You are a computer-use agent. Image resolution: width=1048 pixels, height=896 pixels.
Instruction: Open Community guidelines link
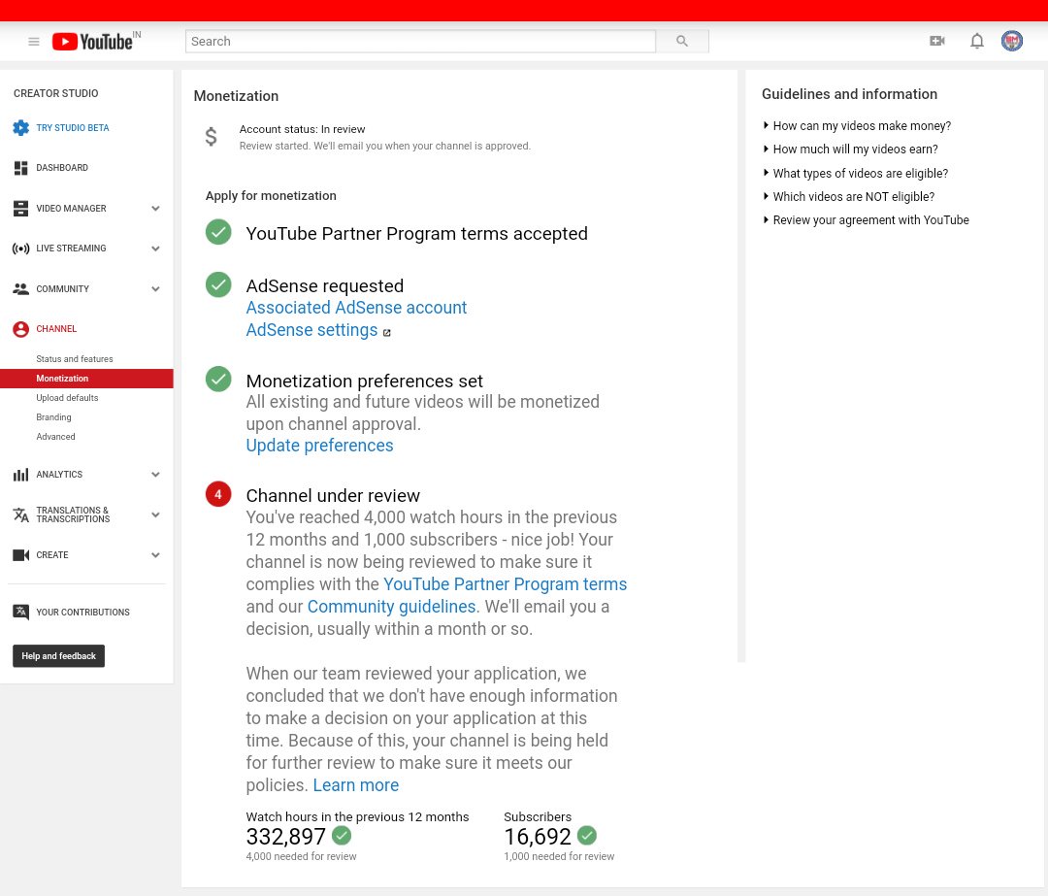coord(391,607)
